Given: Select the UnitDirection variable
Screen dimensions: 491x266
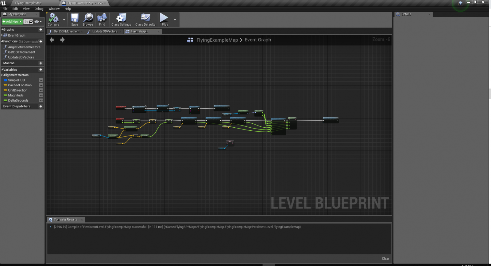Looking at the screenshot, I should point(17,90).
